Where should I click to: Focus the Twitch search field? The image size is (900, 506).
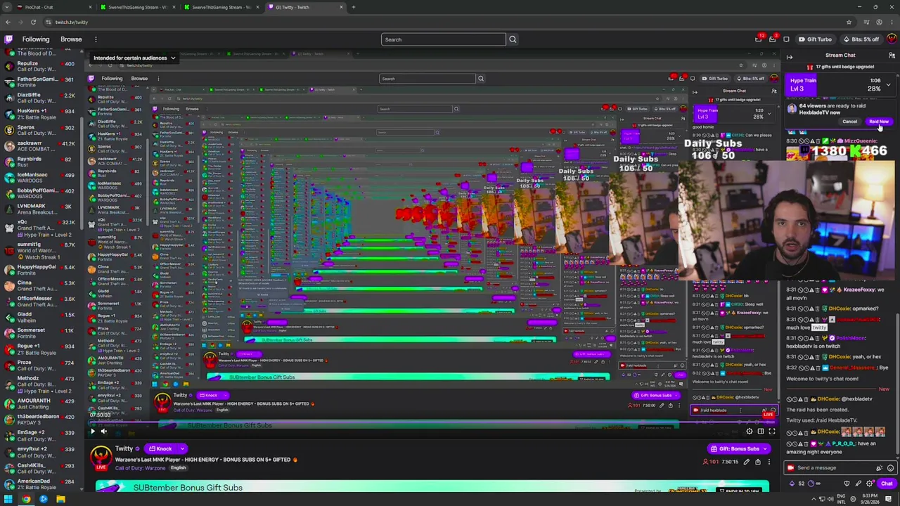pos(443,39)
